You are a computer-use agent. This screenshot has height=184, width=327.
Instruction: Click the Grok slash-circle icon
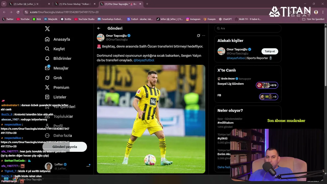pos(47,78)
